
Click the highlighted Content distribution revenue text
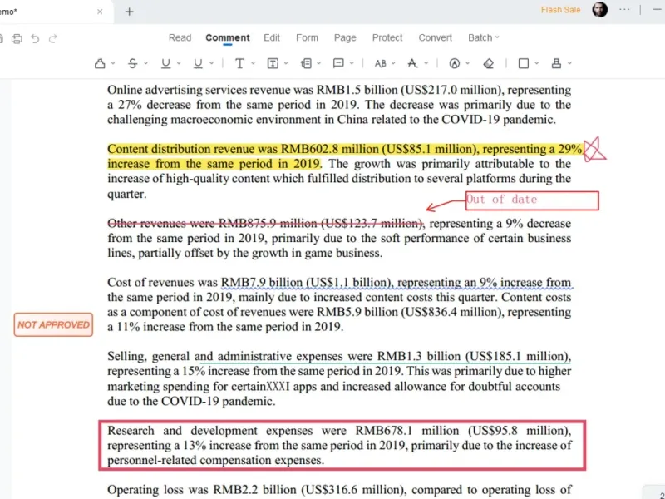(345, 156)
